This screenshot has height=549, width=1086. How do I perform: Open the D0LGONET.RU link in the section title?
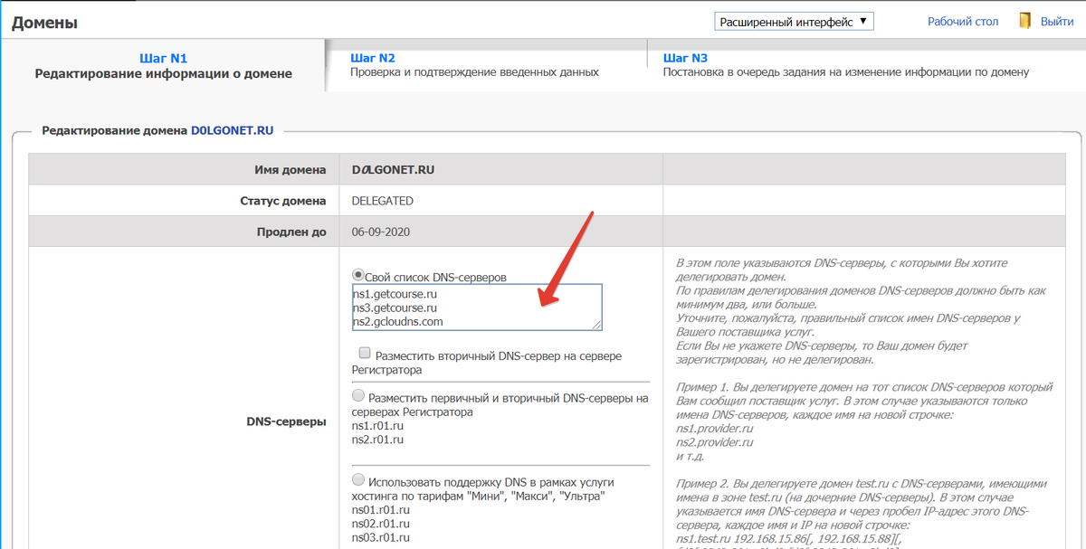232,130
